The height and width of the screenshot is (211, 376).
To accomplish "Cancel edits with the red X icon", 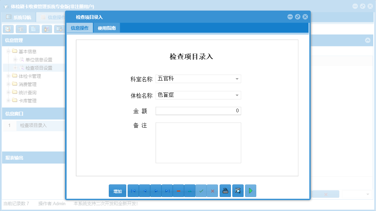I will (x=212, y=191).
